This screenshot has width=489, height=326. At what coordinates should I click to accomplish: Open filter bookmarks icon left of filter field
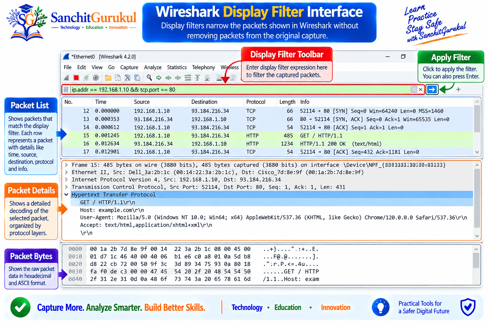point(66,90)
